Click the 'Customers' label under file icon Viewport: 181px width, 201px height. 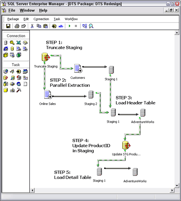point(78,78)
